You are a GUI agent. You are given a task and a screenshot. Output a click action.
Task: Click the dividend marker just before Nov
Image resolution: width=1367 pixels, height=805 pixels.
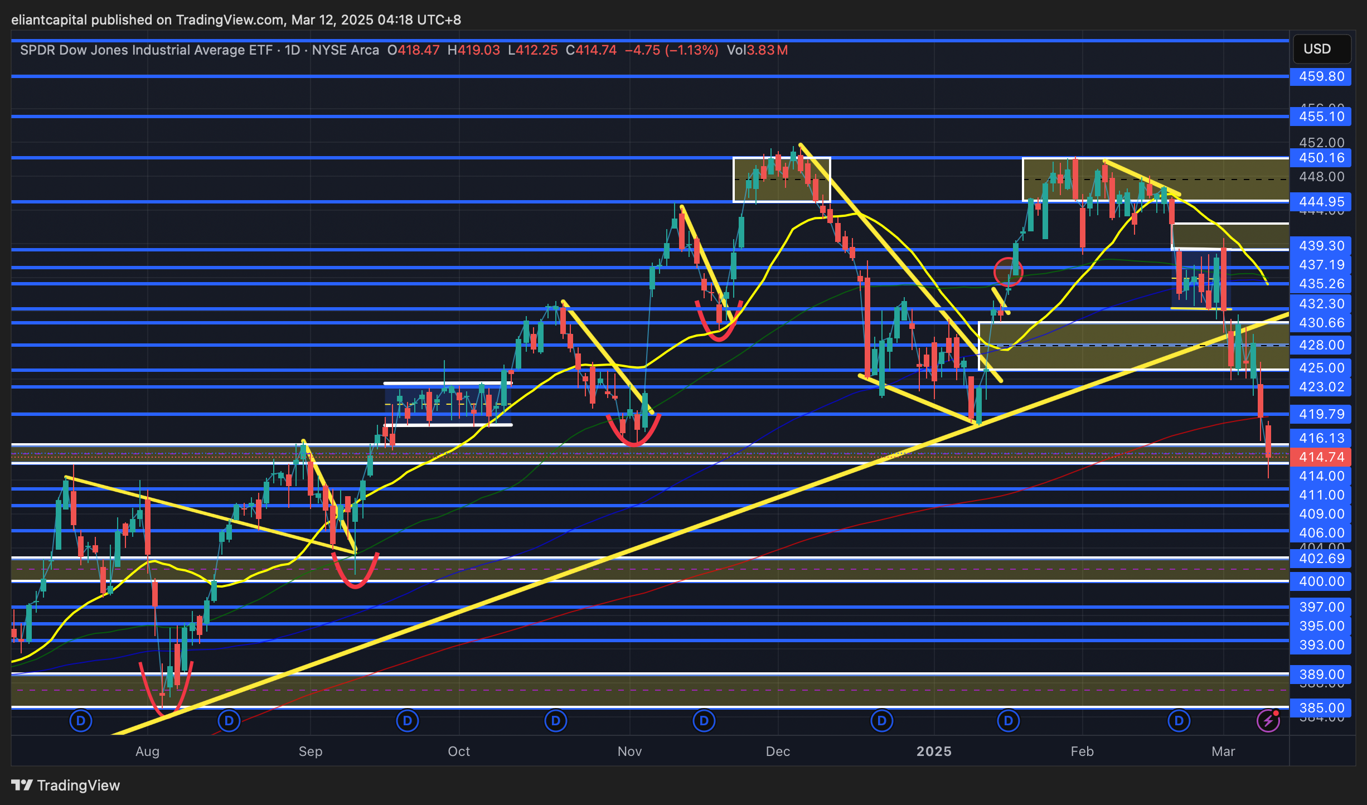[555, 721]
